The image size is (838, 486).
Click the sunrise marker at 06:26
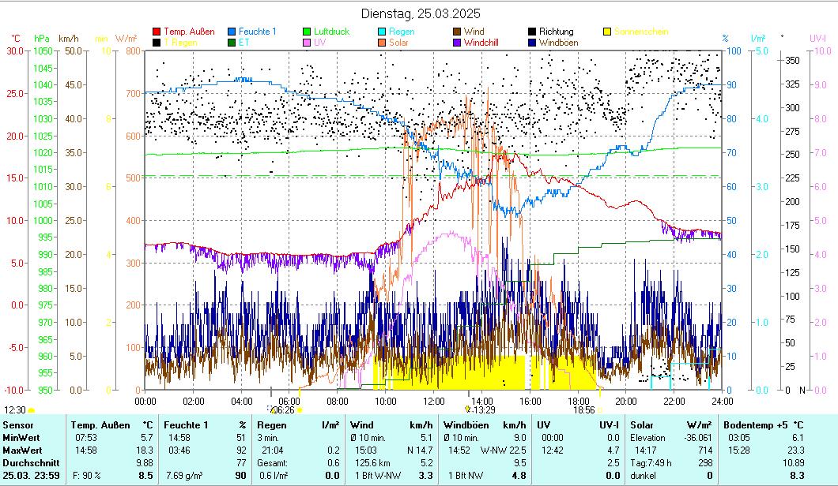tap(274, 409)
